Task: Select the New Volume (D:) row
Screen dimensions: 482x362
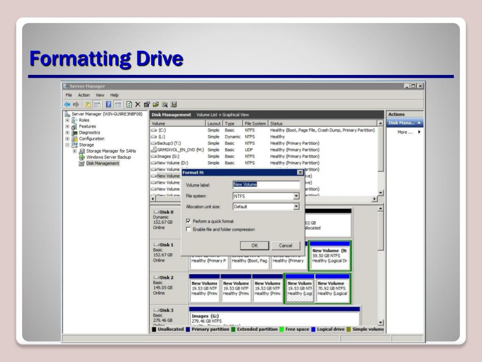Action: pyautogui.click(x=265, y=163)
